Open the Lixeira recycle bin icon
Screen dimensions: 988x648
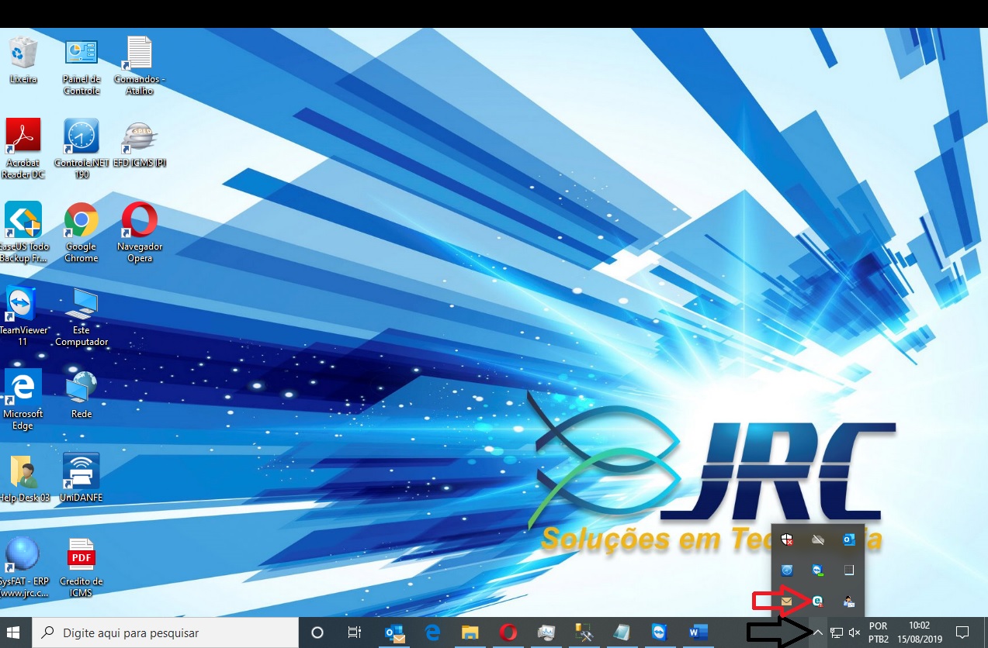pyautogui.click(x=23, y=60)
